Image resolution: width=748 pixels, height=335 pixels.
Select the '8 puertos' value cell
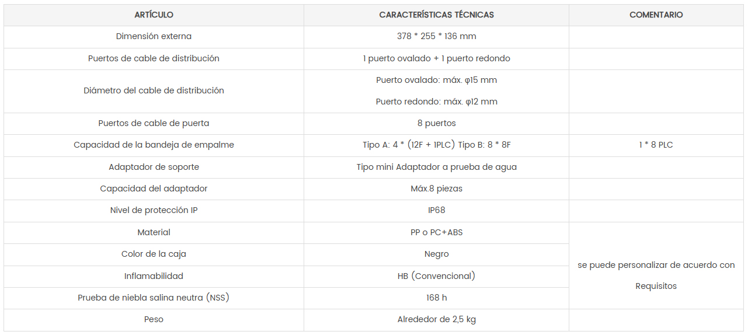(436, 123)
